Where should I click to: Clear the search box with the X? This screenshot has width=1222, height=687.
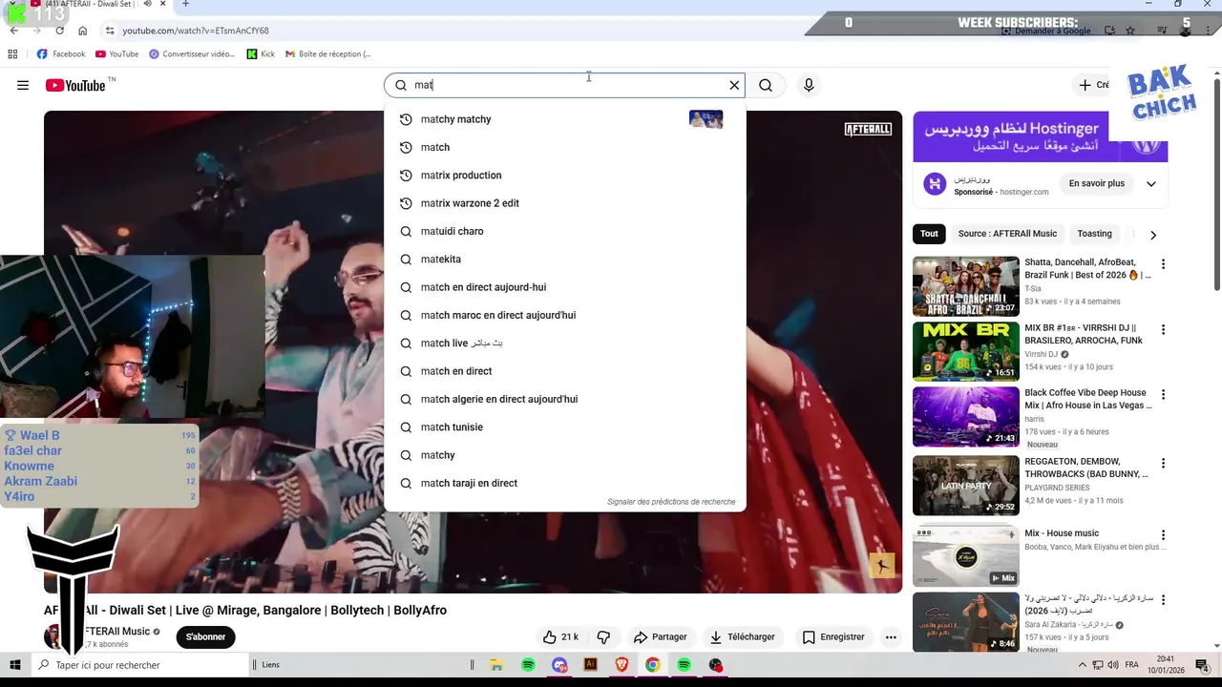[x=734, y=85]
